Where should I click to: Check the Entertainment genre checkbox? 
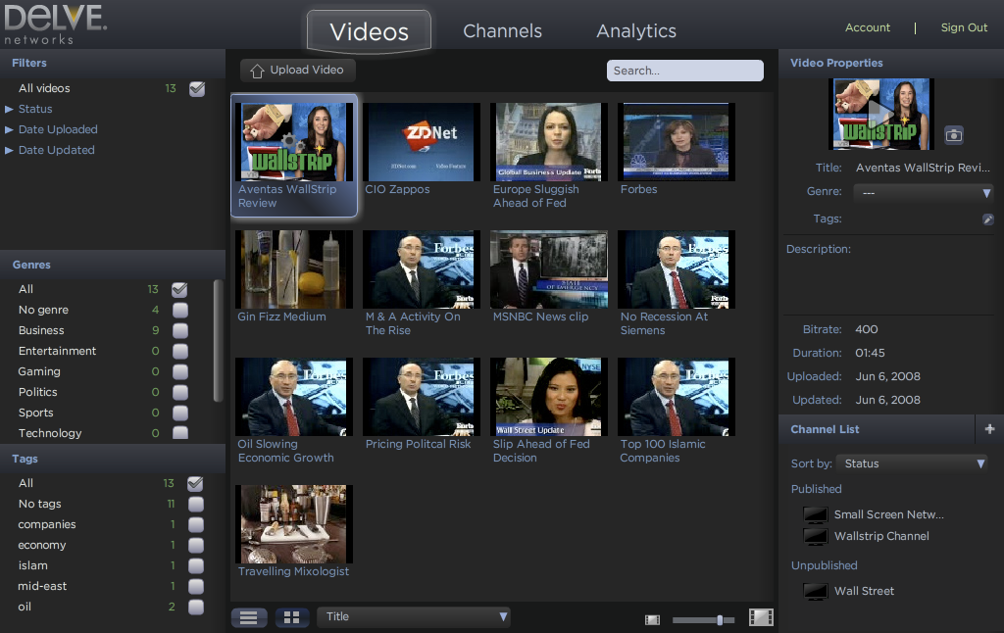[x=180, y=352]
